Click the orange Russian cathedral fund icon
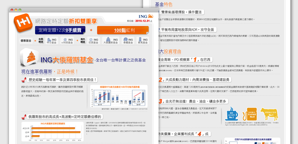This screenshot has height=144, width=298. (29, 57)
